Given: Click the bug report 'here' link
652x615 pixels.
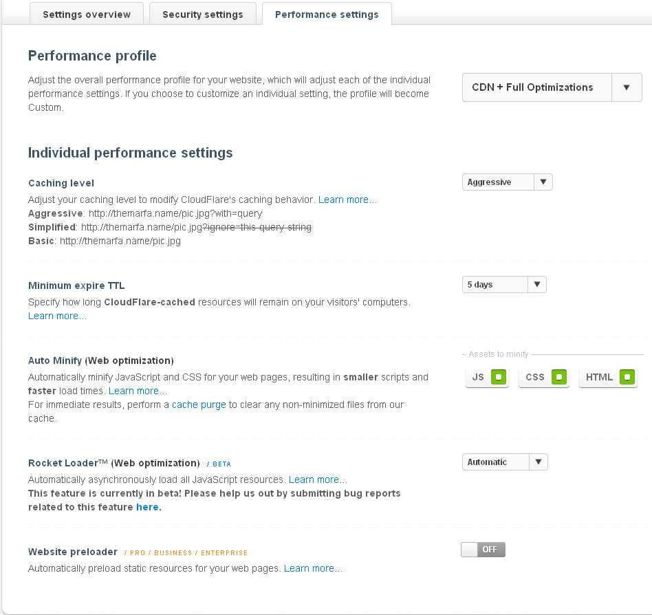Looking at the screenshot, I should tap(147, 507).
